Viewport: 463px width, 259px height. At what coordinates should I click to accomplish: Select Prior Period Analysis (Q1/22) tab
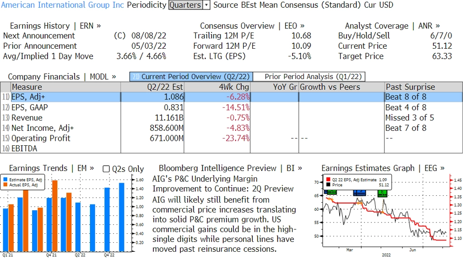tap(309, 77)
